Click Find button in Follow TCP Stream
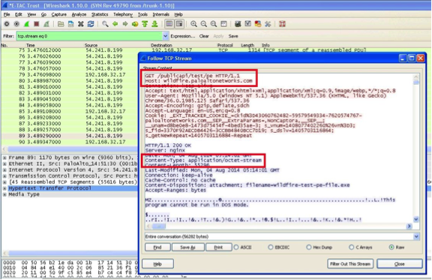 [157, 247]
